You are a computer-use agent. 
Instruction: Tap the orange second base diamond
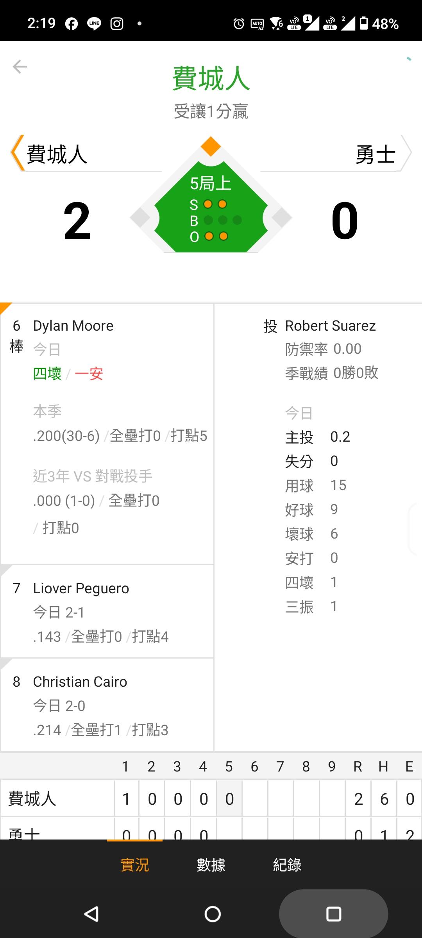click(x=211, y=147)
